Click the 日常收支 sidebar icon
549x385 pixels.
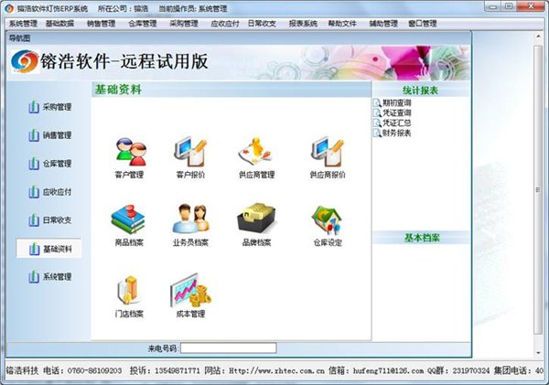[34, 219]
